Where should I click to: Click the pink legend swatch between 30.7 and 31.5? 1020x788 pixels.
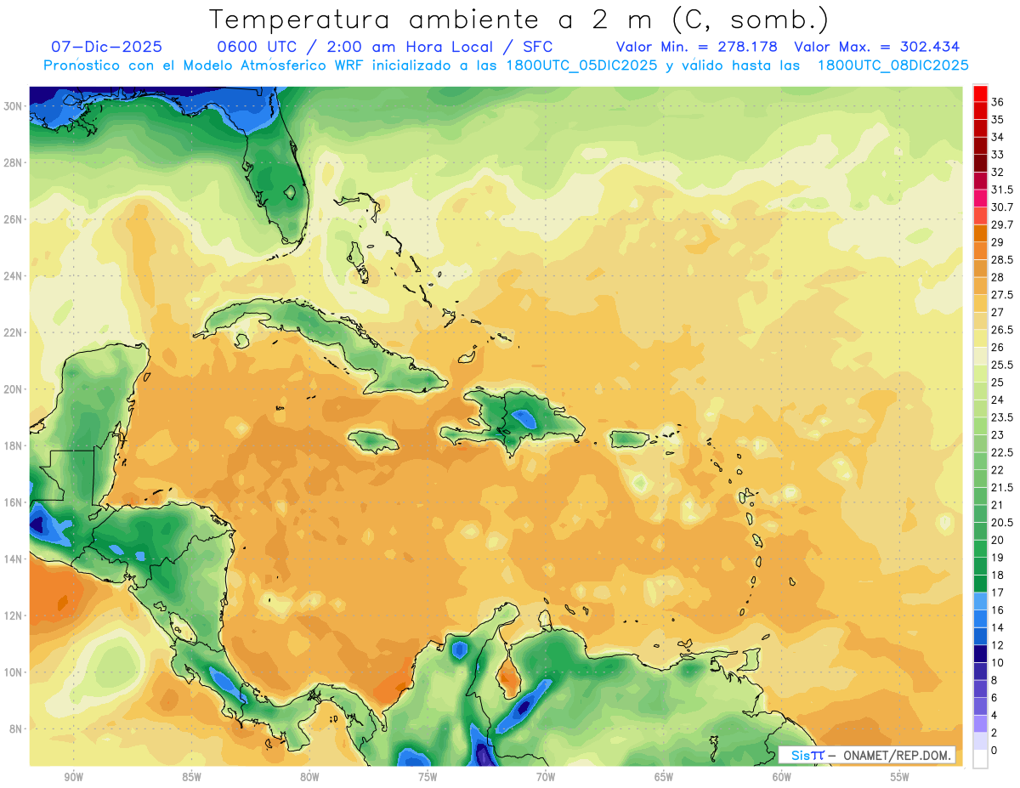(x=980, y=198)
